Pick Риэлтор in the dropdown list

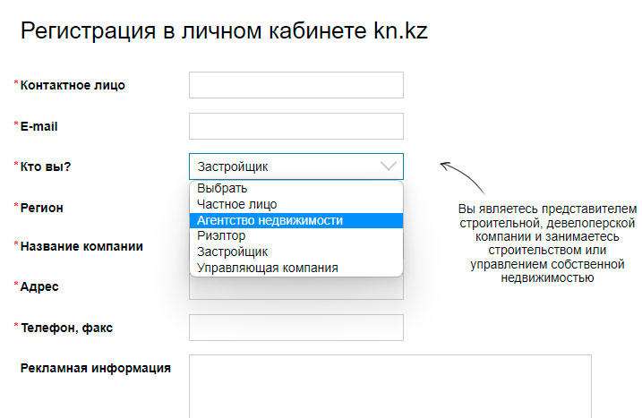point(220,236)
